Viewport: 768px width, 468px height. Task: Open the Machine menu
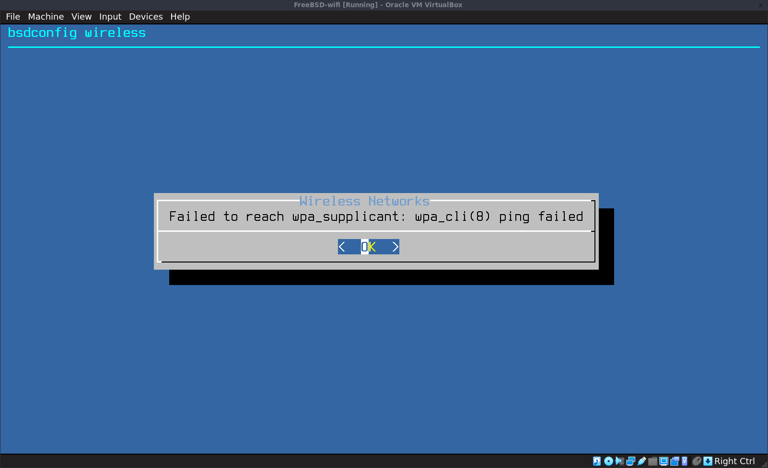[x=46, y=17]
